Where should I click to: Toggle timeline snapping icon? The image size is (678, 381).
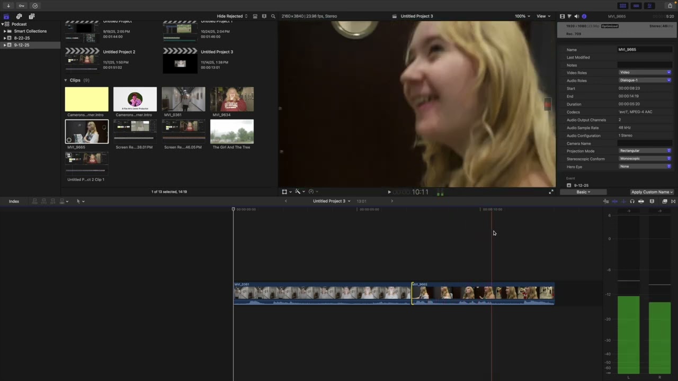tap(641, 202)
